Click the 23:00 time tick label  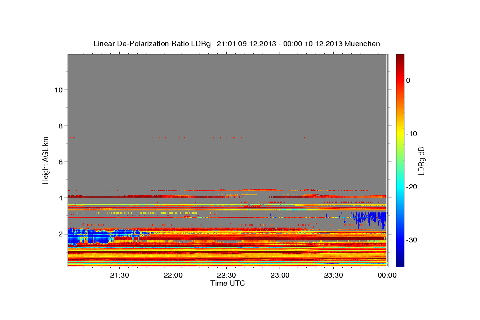click(280, 276)
